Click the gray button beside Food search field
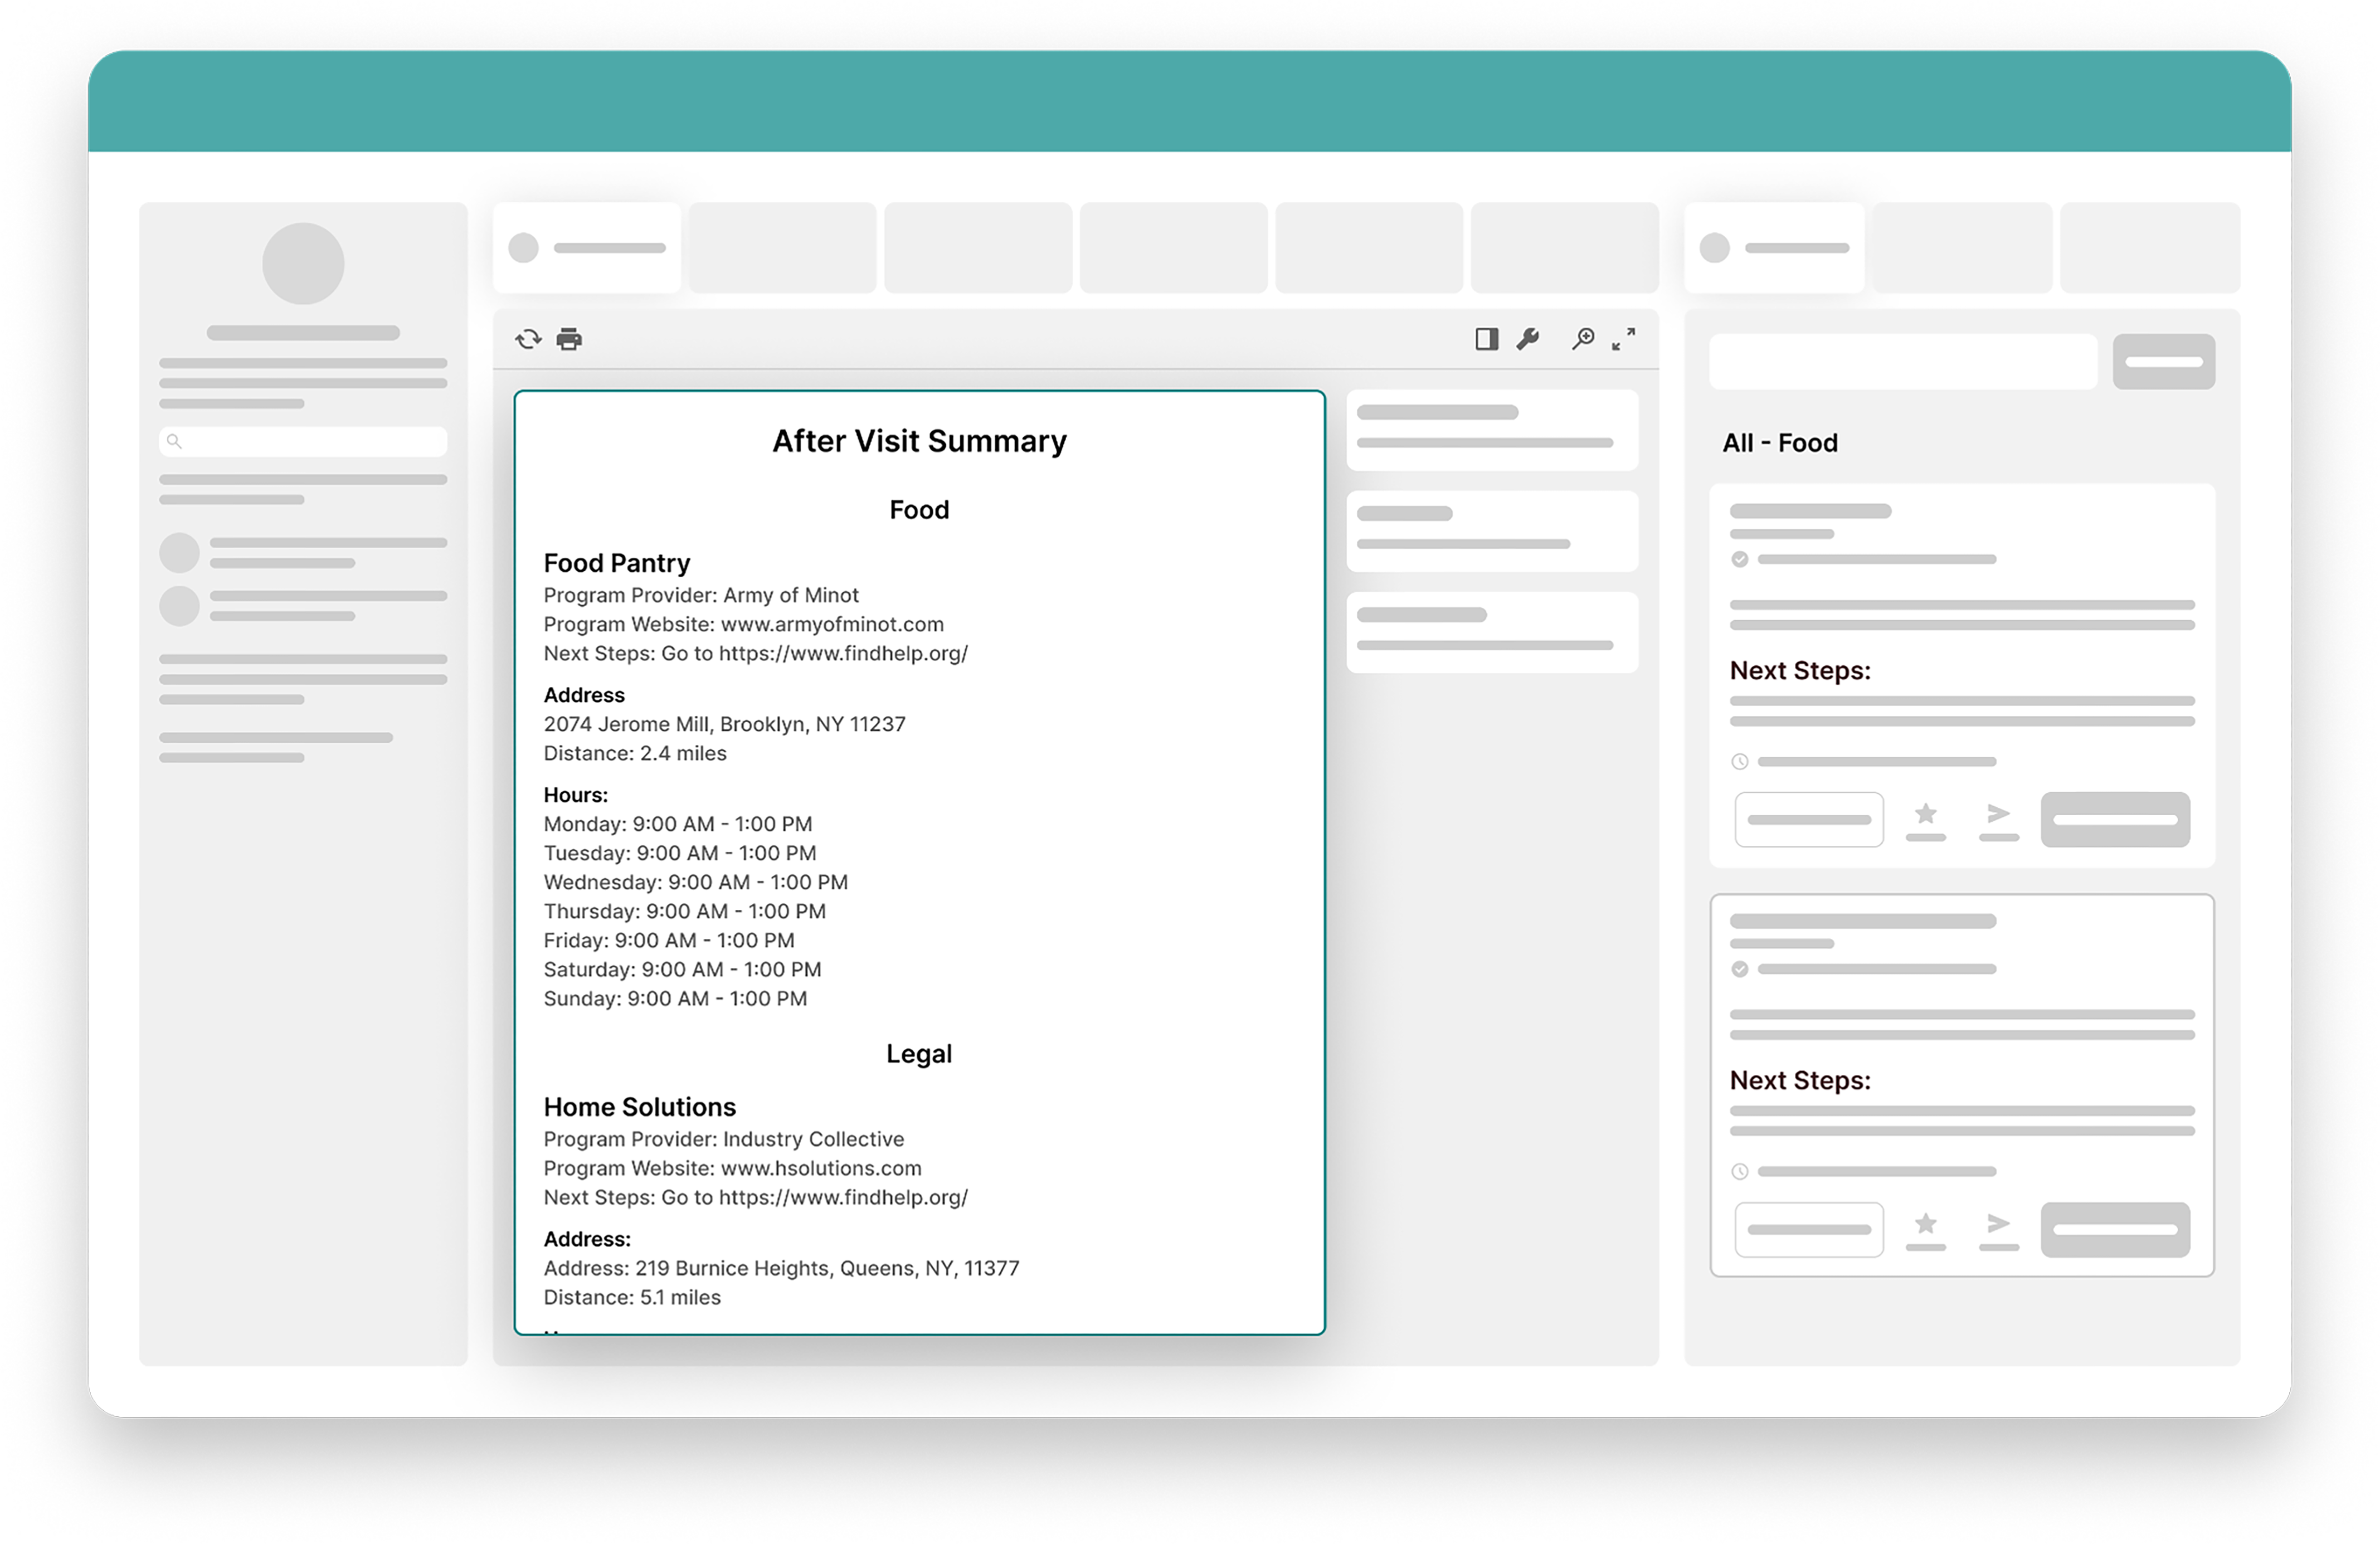 click(x=2164, y=362)
